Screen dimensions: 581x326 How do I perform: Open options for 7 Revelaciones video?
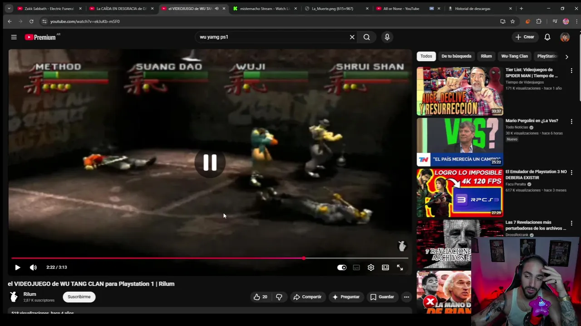click(571, 223)
